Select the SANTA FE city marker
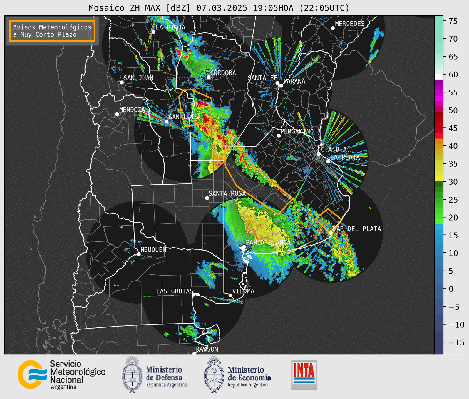Viewport: 469px width, 399px height. point(277,83)
